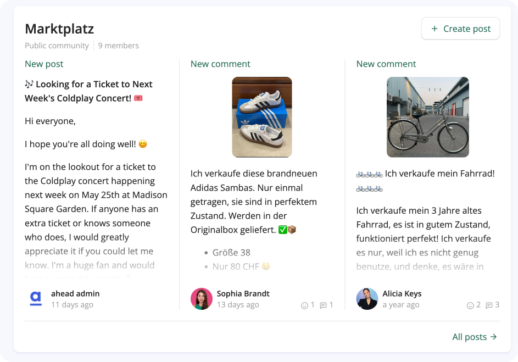Open the Coldplay concert ticket post title

click(88, 91)
